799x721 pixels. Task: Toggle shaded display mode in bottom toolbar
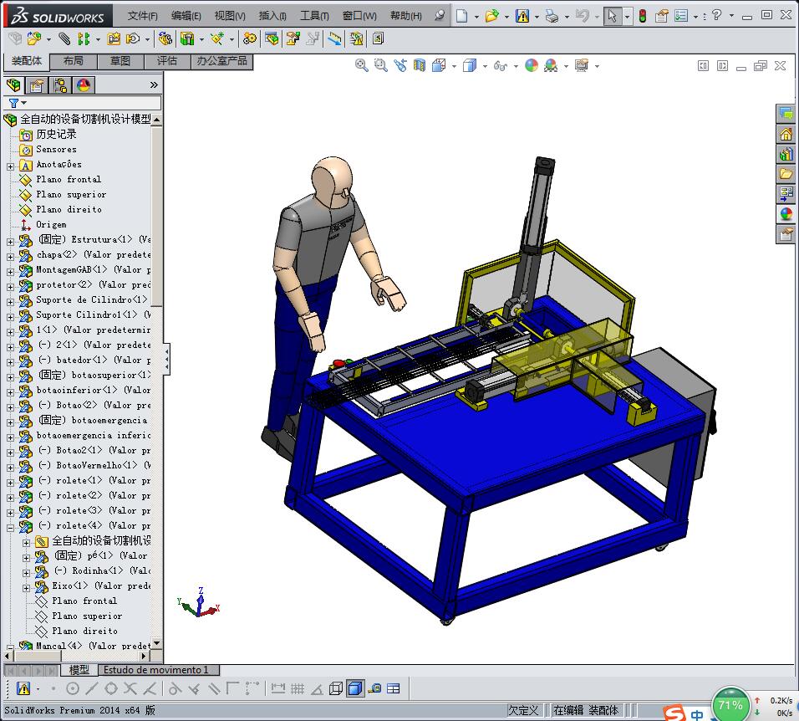coord(354,688)
